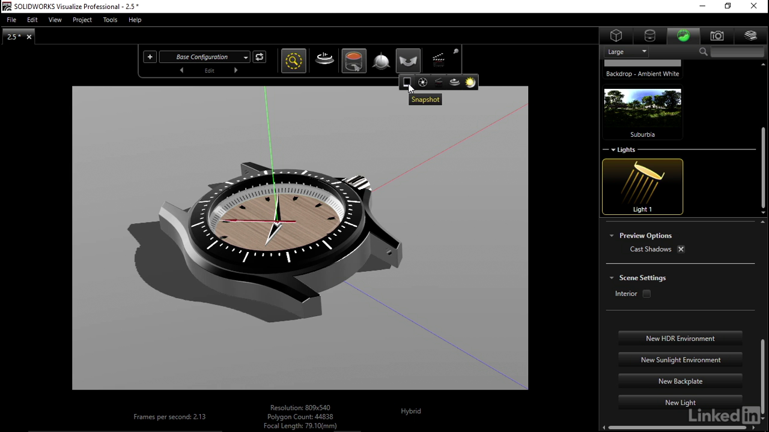Click the magnifier search icon in palette
Image resolution: width=769 pixels, height=432 pixels.
[703, 52]
